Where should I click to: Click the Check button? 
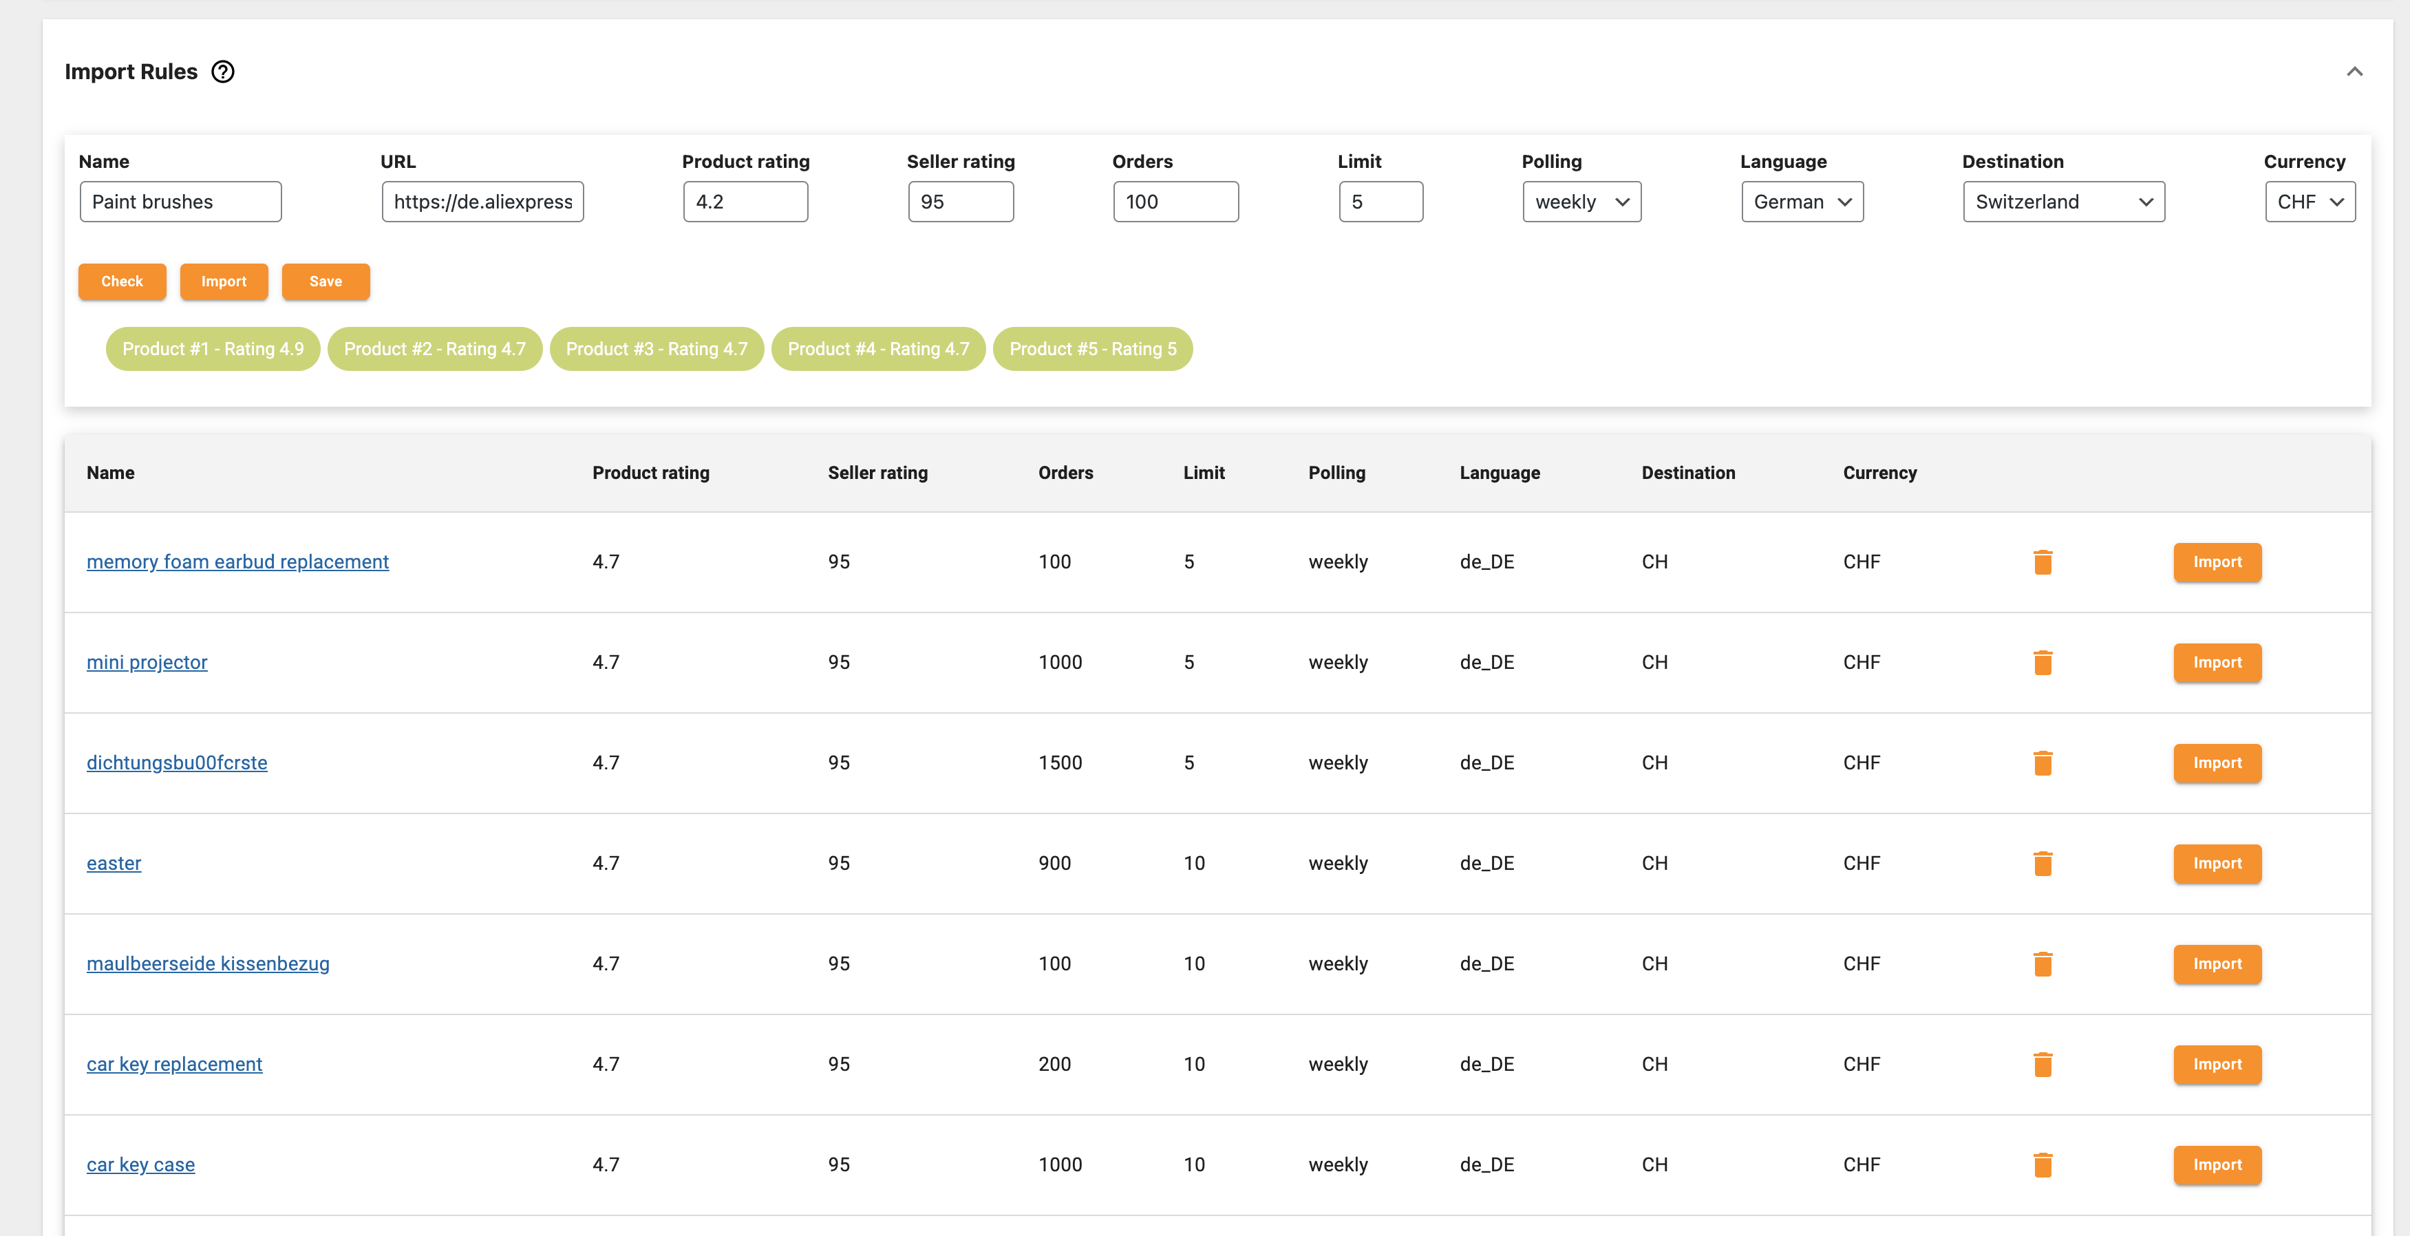122,281
